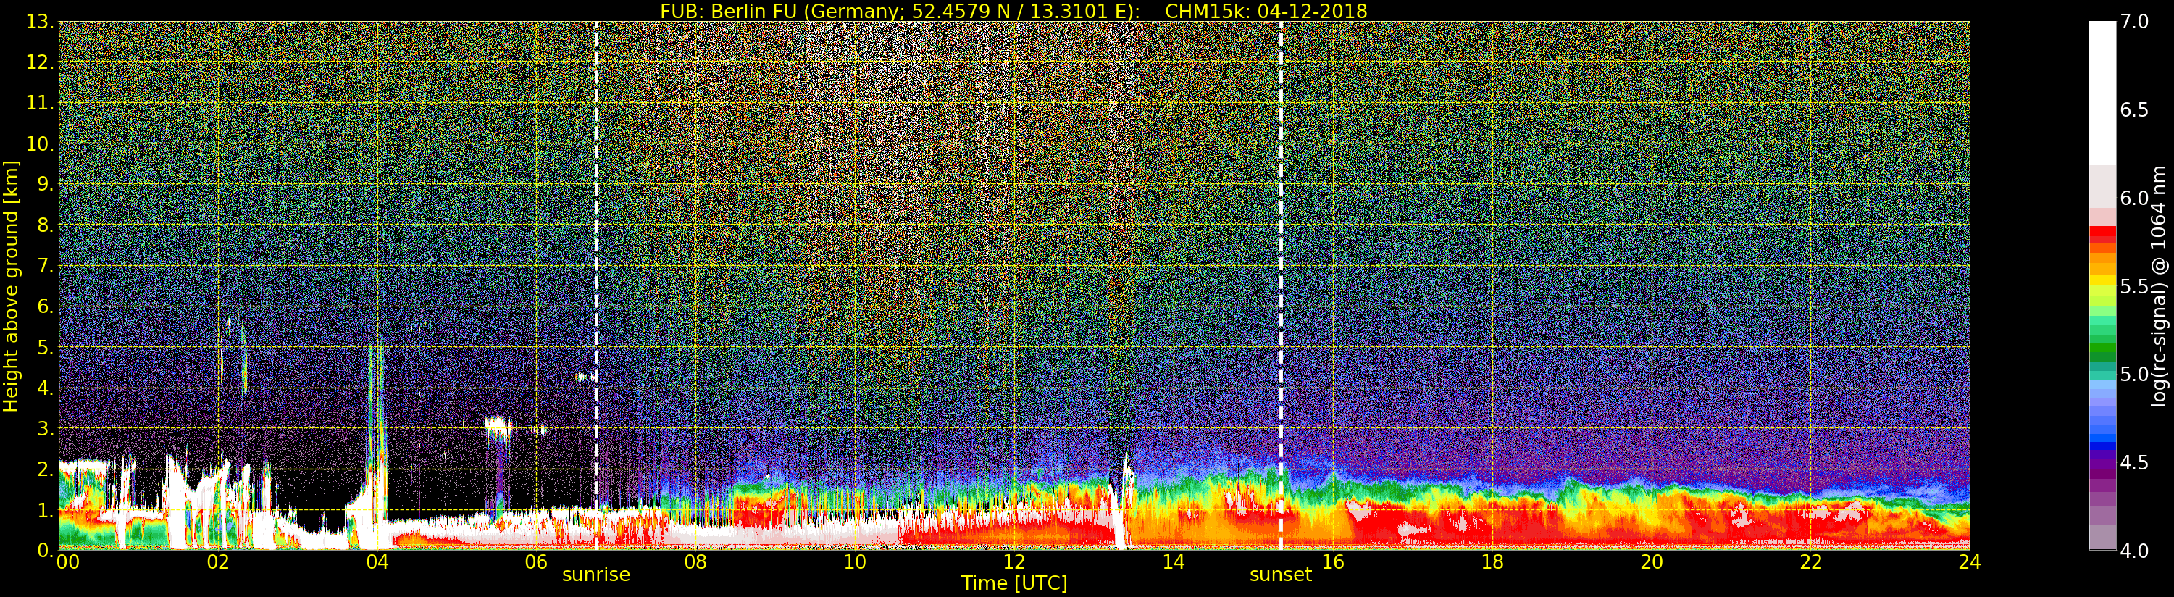This screenshot has width=2174, height=597.
Task: Click the '20' time axis tick label
Action: [x=1652, y=561]
